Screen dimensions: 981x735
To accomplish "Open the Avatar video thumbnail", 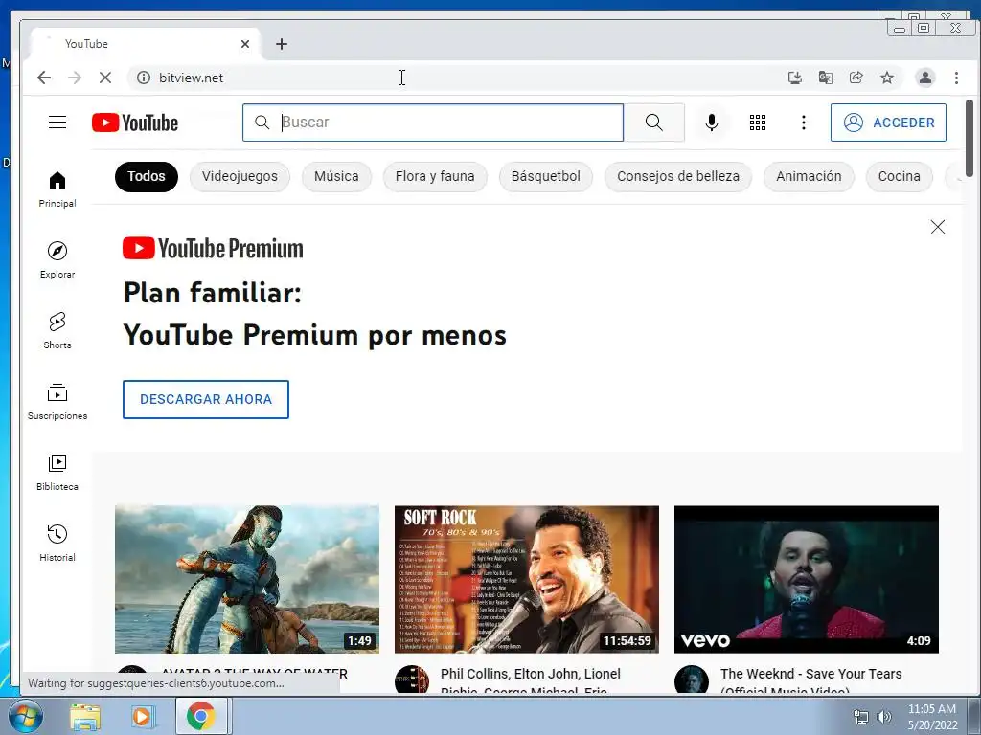I will pos(247,579).
